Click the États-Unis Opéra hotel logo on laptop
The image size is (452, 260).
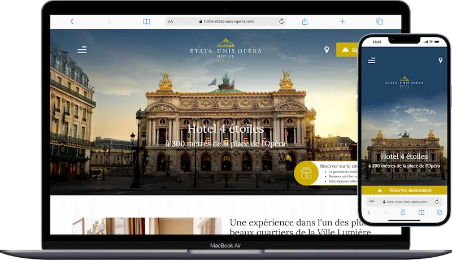[x=225, y=50]
